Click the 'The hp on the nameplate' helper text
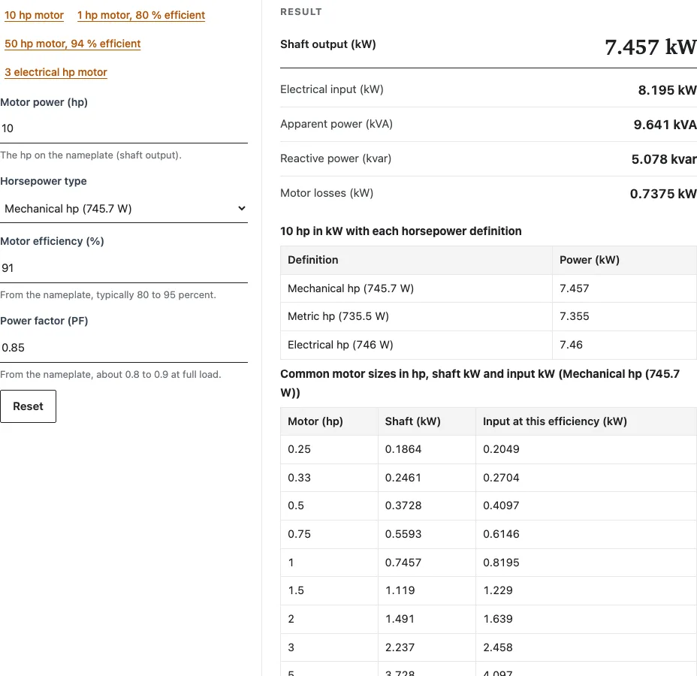697x676 pixels. pyautogui.click(x=91, y=155)
